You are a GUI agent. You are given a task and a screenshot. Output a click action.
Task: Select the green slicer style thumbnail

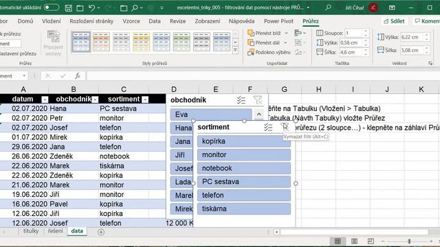point(181,42)
